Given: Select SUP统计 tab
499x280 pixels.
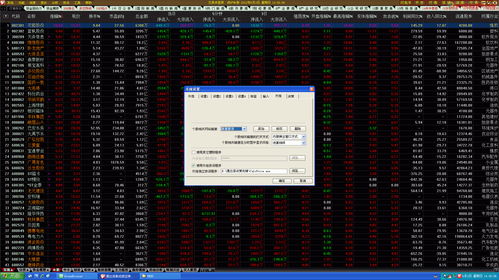Looking at the screenshot, I should [102, 9].
